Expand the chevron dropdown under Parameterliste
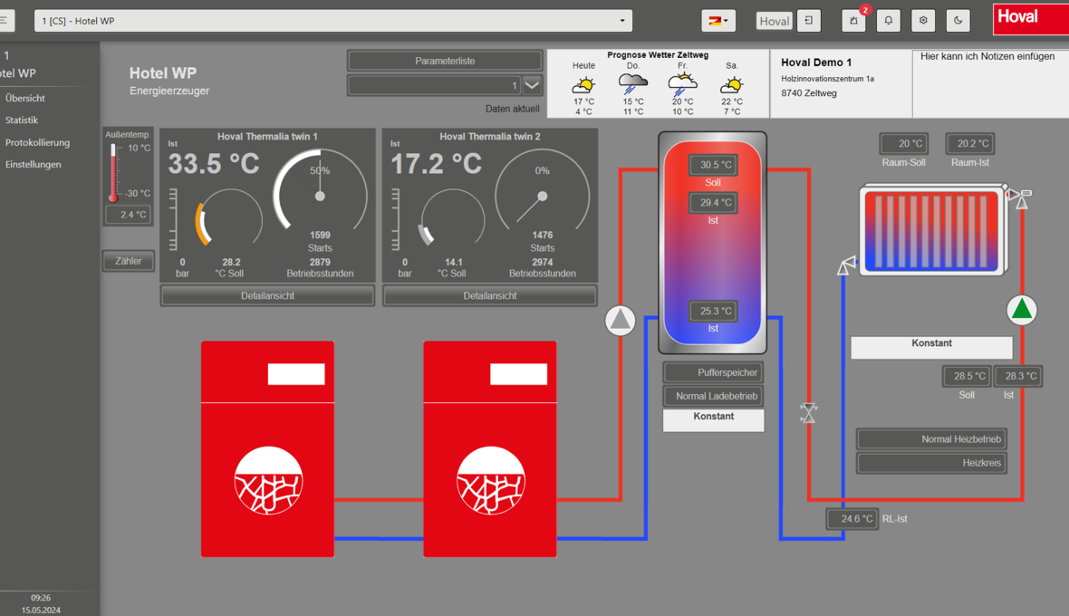Viewport: 1069px width, 616px height. (x=533, y=85)
